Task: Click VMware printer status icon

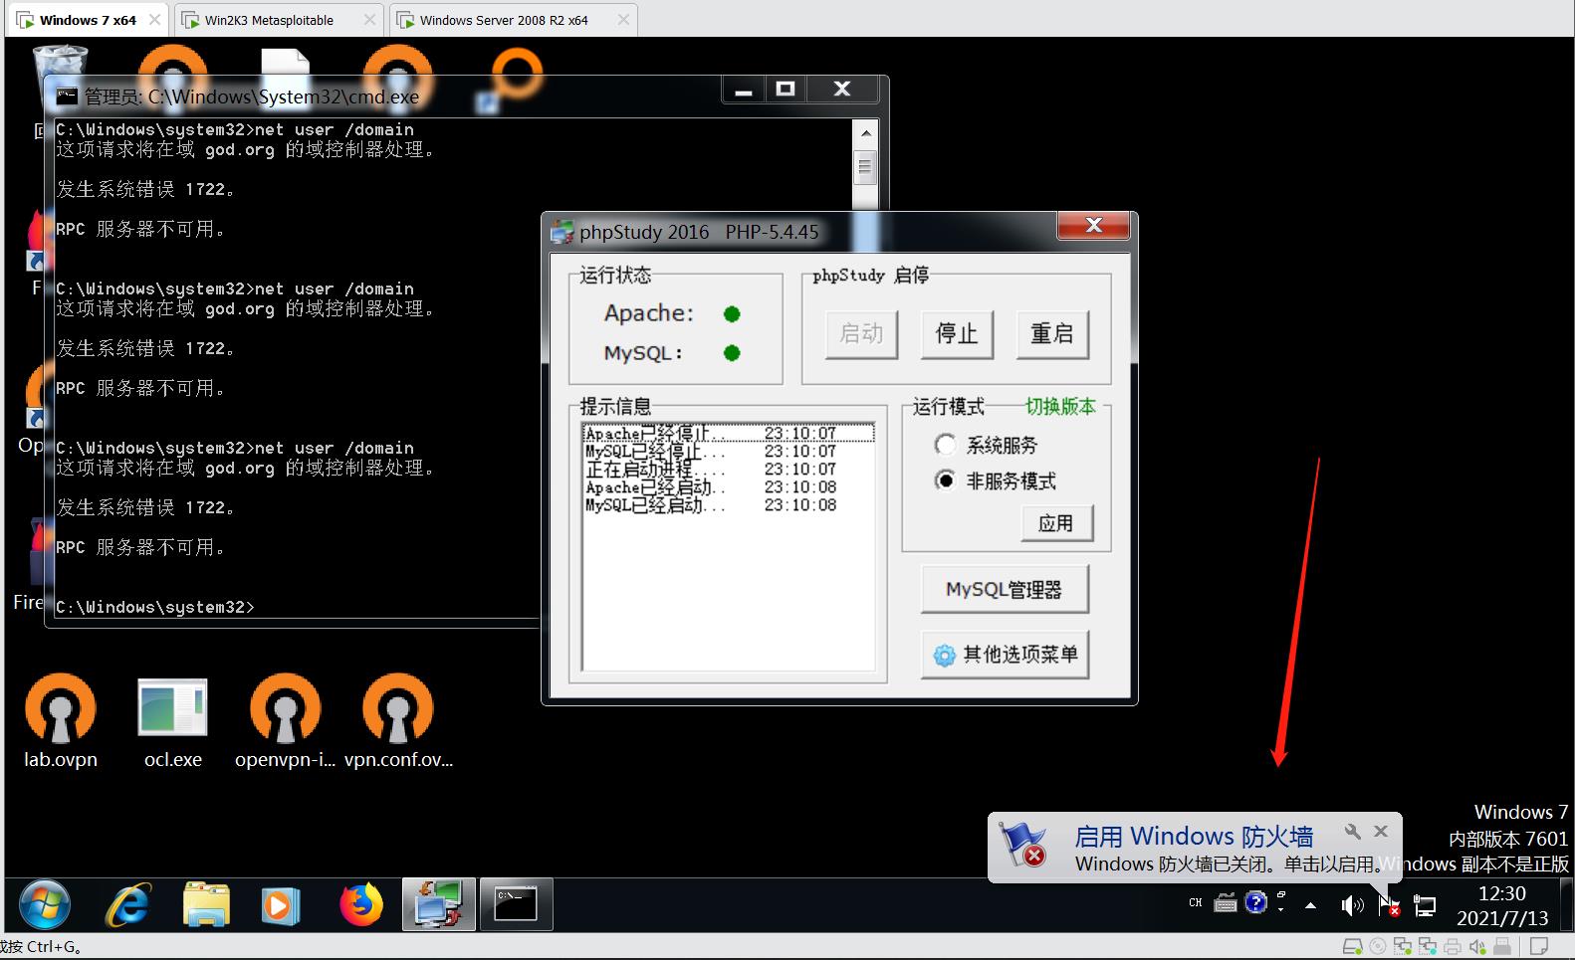Action: click(x=1454, y=946)
